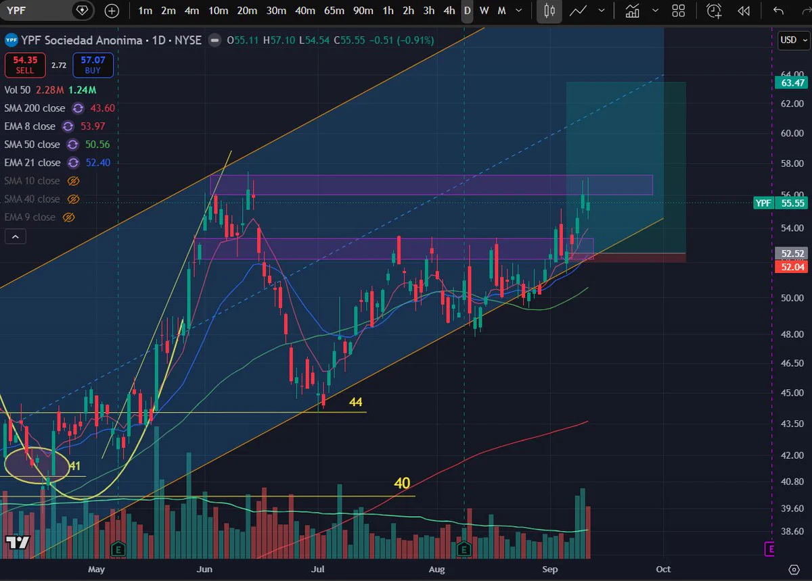Click the yellow 40 level label
The width and height of the screenshot is (812, 581).
402,484
